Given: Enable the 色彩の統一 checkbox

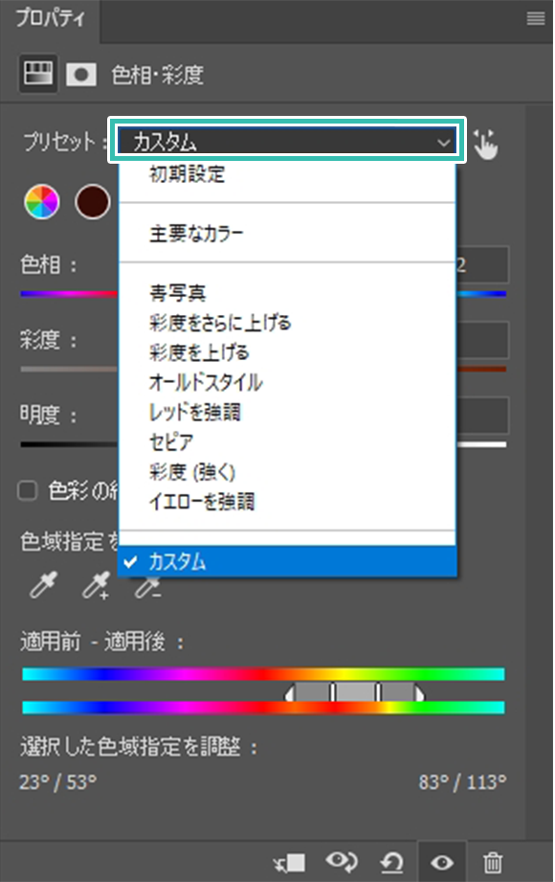Looking at the screenshot, I should (28, 490).
